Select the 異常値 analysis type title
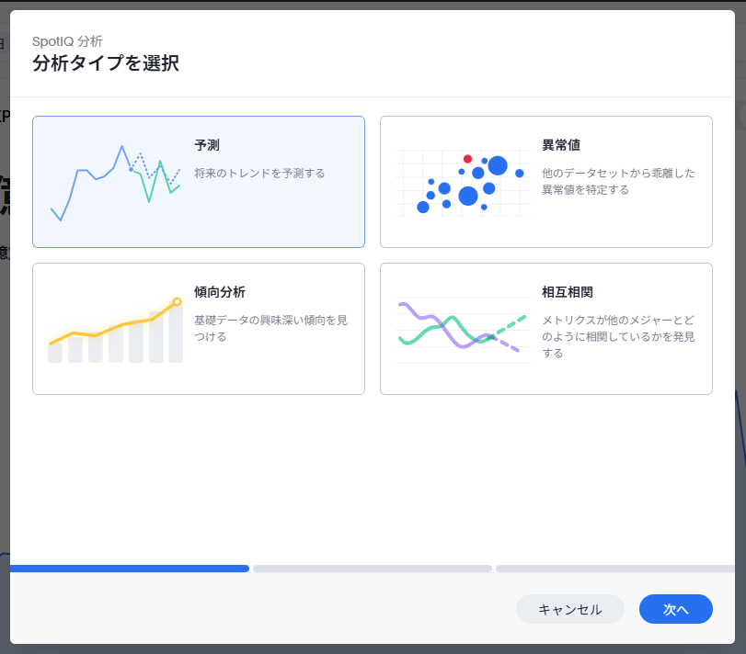 [x=560, y=145]
